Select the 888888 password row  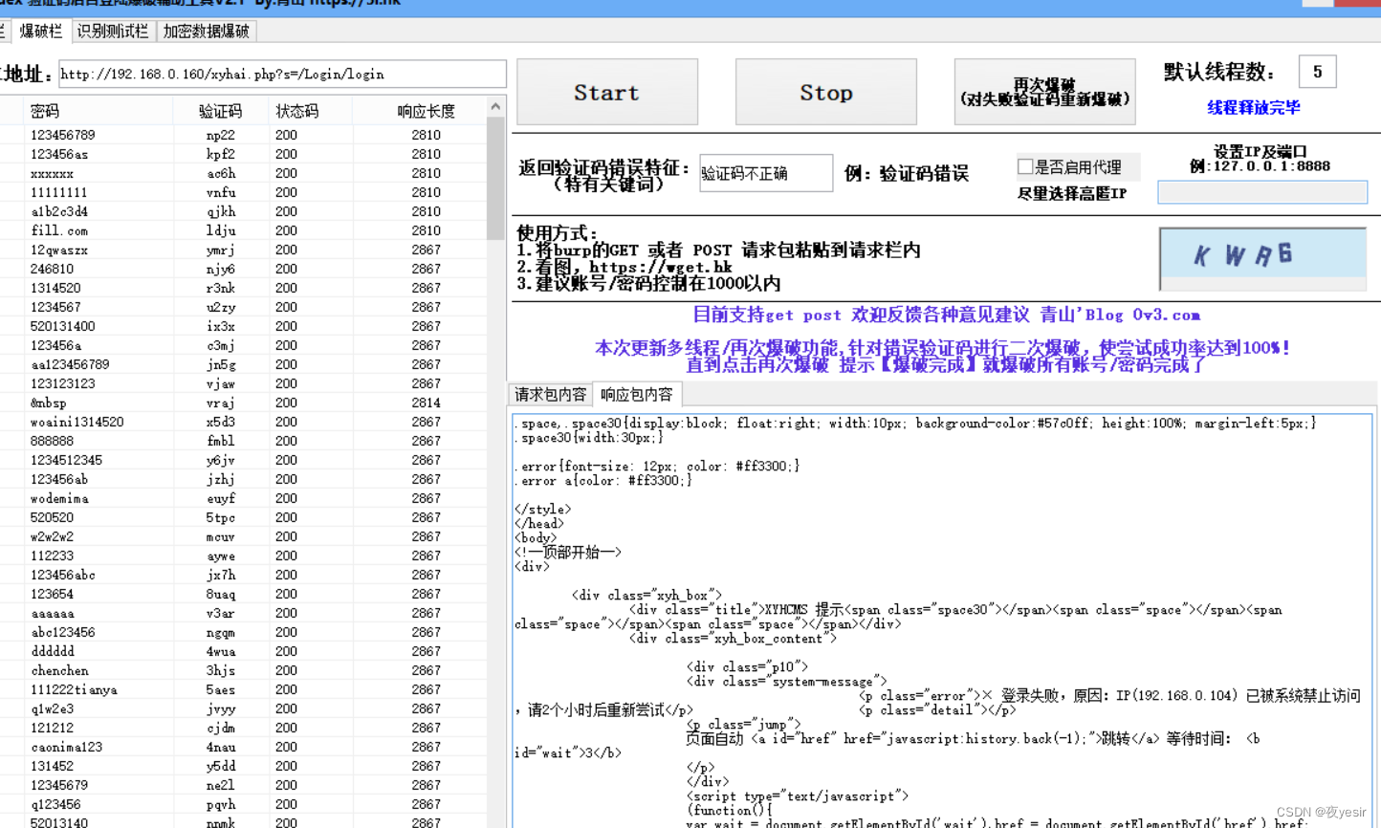click(x=243, y=441)
